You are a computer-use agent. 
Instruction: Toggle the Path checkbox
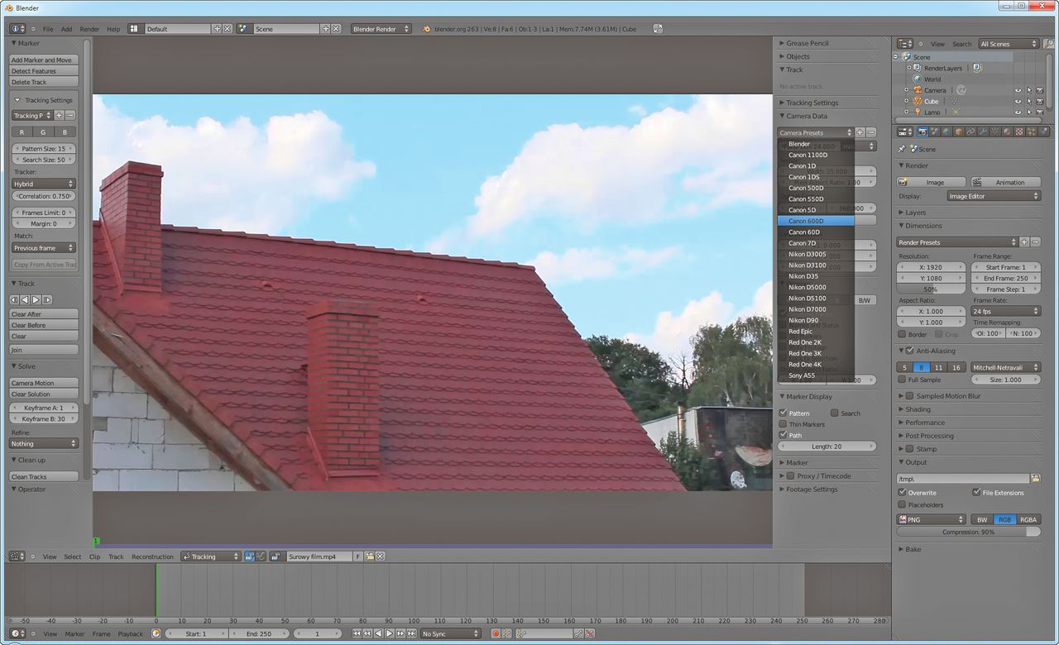[783, 435]
